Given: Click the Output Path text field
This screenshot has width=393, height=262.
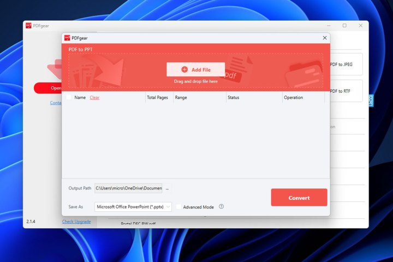Looking at the screenshot, I should [128, 188].
